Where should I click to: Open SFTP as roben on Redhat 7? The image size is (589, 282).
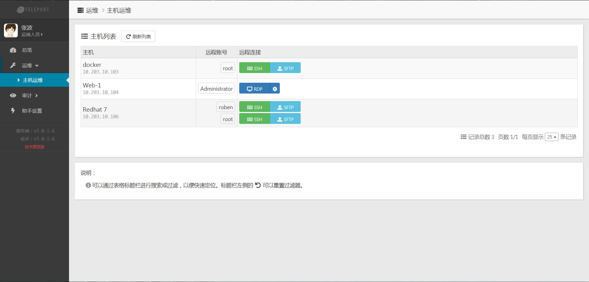(x=285, y=107)
